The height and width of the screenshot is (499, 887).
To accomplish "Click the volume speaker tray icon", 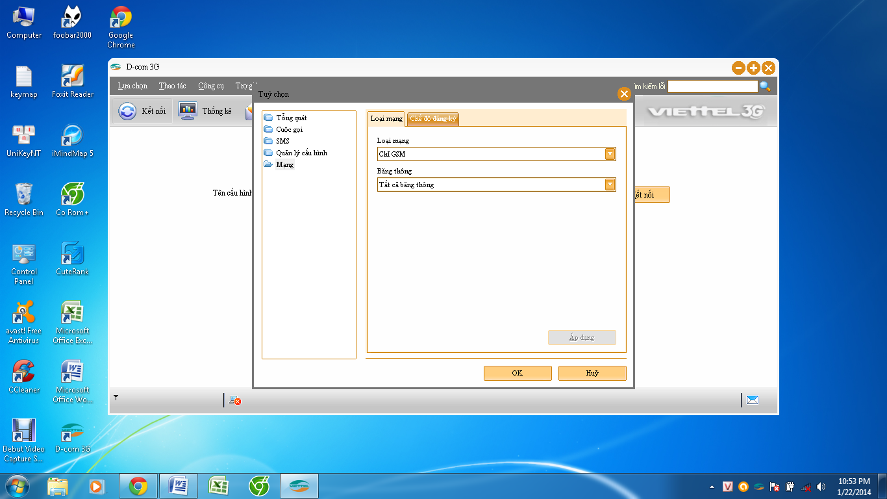I will [821, 487].
